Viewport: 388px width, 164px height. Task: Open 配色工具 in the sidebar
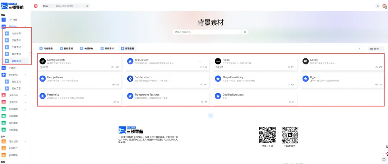16,81
